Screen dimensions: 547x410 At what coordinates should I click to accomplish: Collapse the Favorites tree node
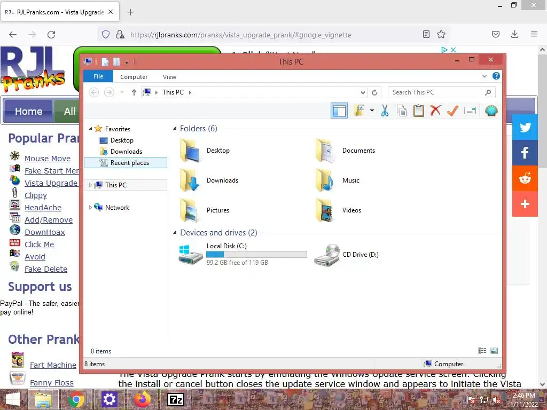pyautogui.click(x=90, y=129)
